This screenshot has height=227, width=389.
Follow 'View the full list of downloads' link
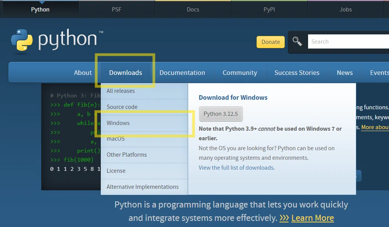click(x=236, y=168)
